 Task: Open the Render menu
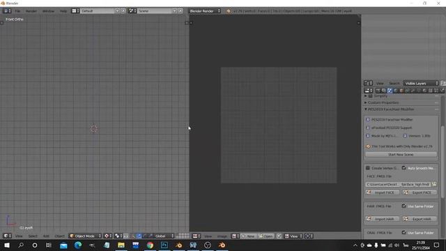(31, 11)
